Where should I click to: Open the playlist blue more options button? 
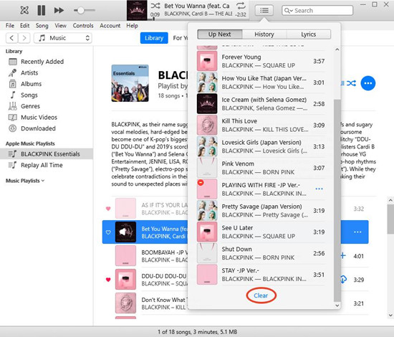[x=368, y=83]
